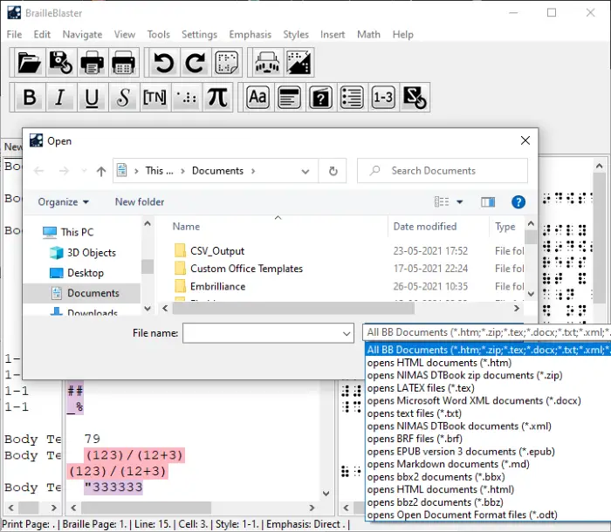This screenshot has width=611, height=532.
Task: Click the Emboss braille printer icon
Action: (123, 63)
